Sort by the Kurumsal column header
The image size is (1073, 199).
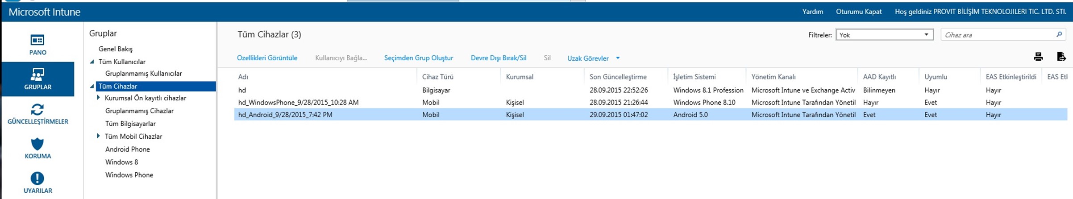tap(520, 77)
